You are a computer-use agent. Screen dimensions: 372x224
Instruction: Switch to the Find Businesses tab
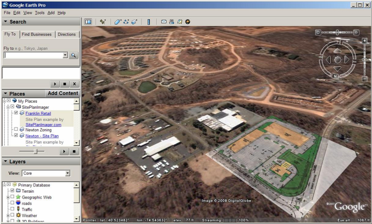(36, 35)
